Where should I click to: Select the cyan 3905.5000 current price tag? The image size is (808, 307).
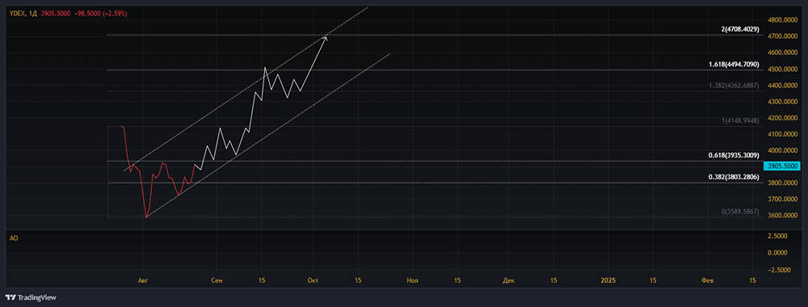click(783, 166)
